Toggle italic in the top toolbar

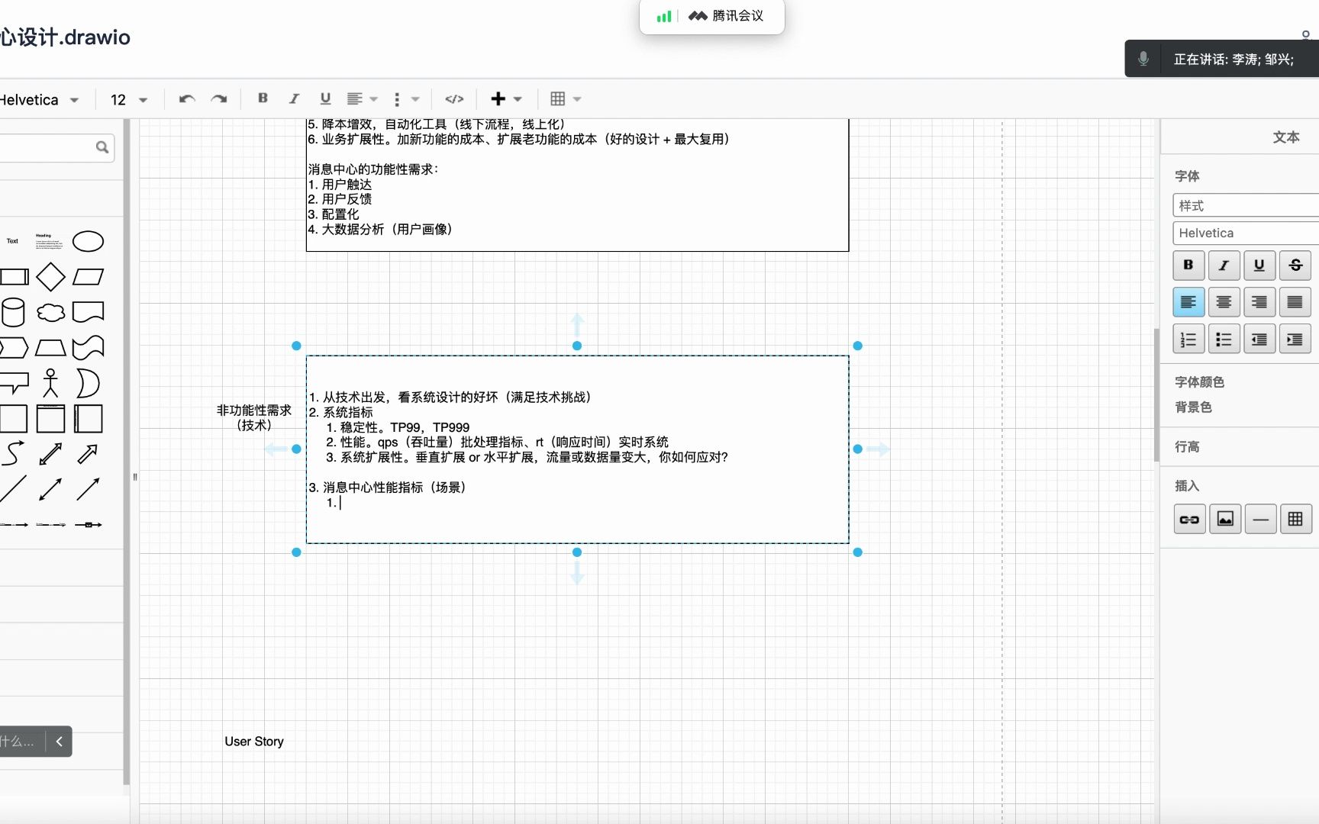click(x=294, y=98)
